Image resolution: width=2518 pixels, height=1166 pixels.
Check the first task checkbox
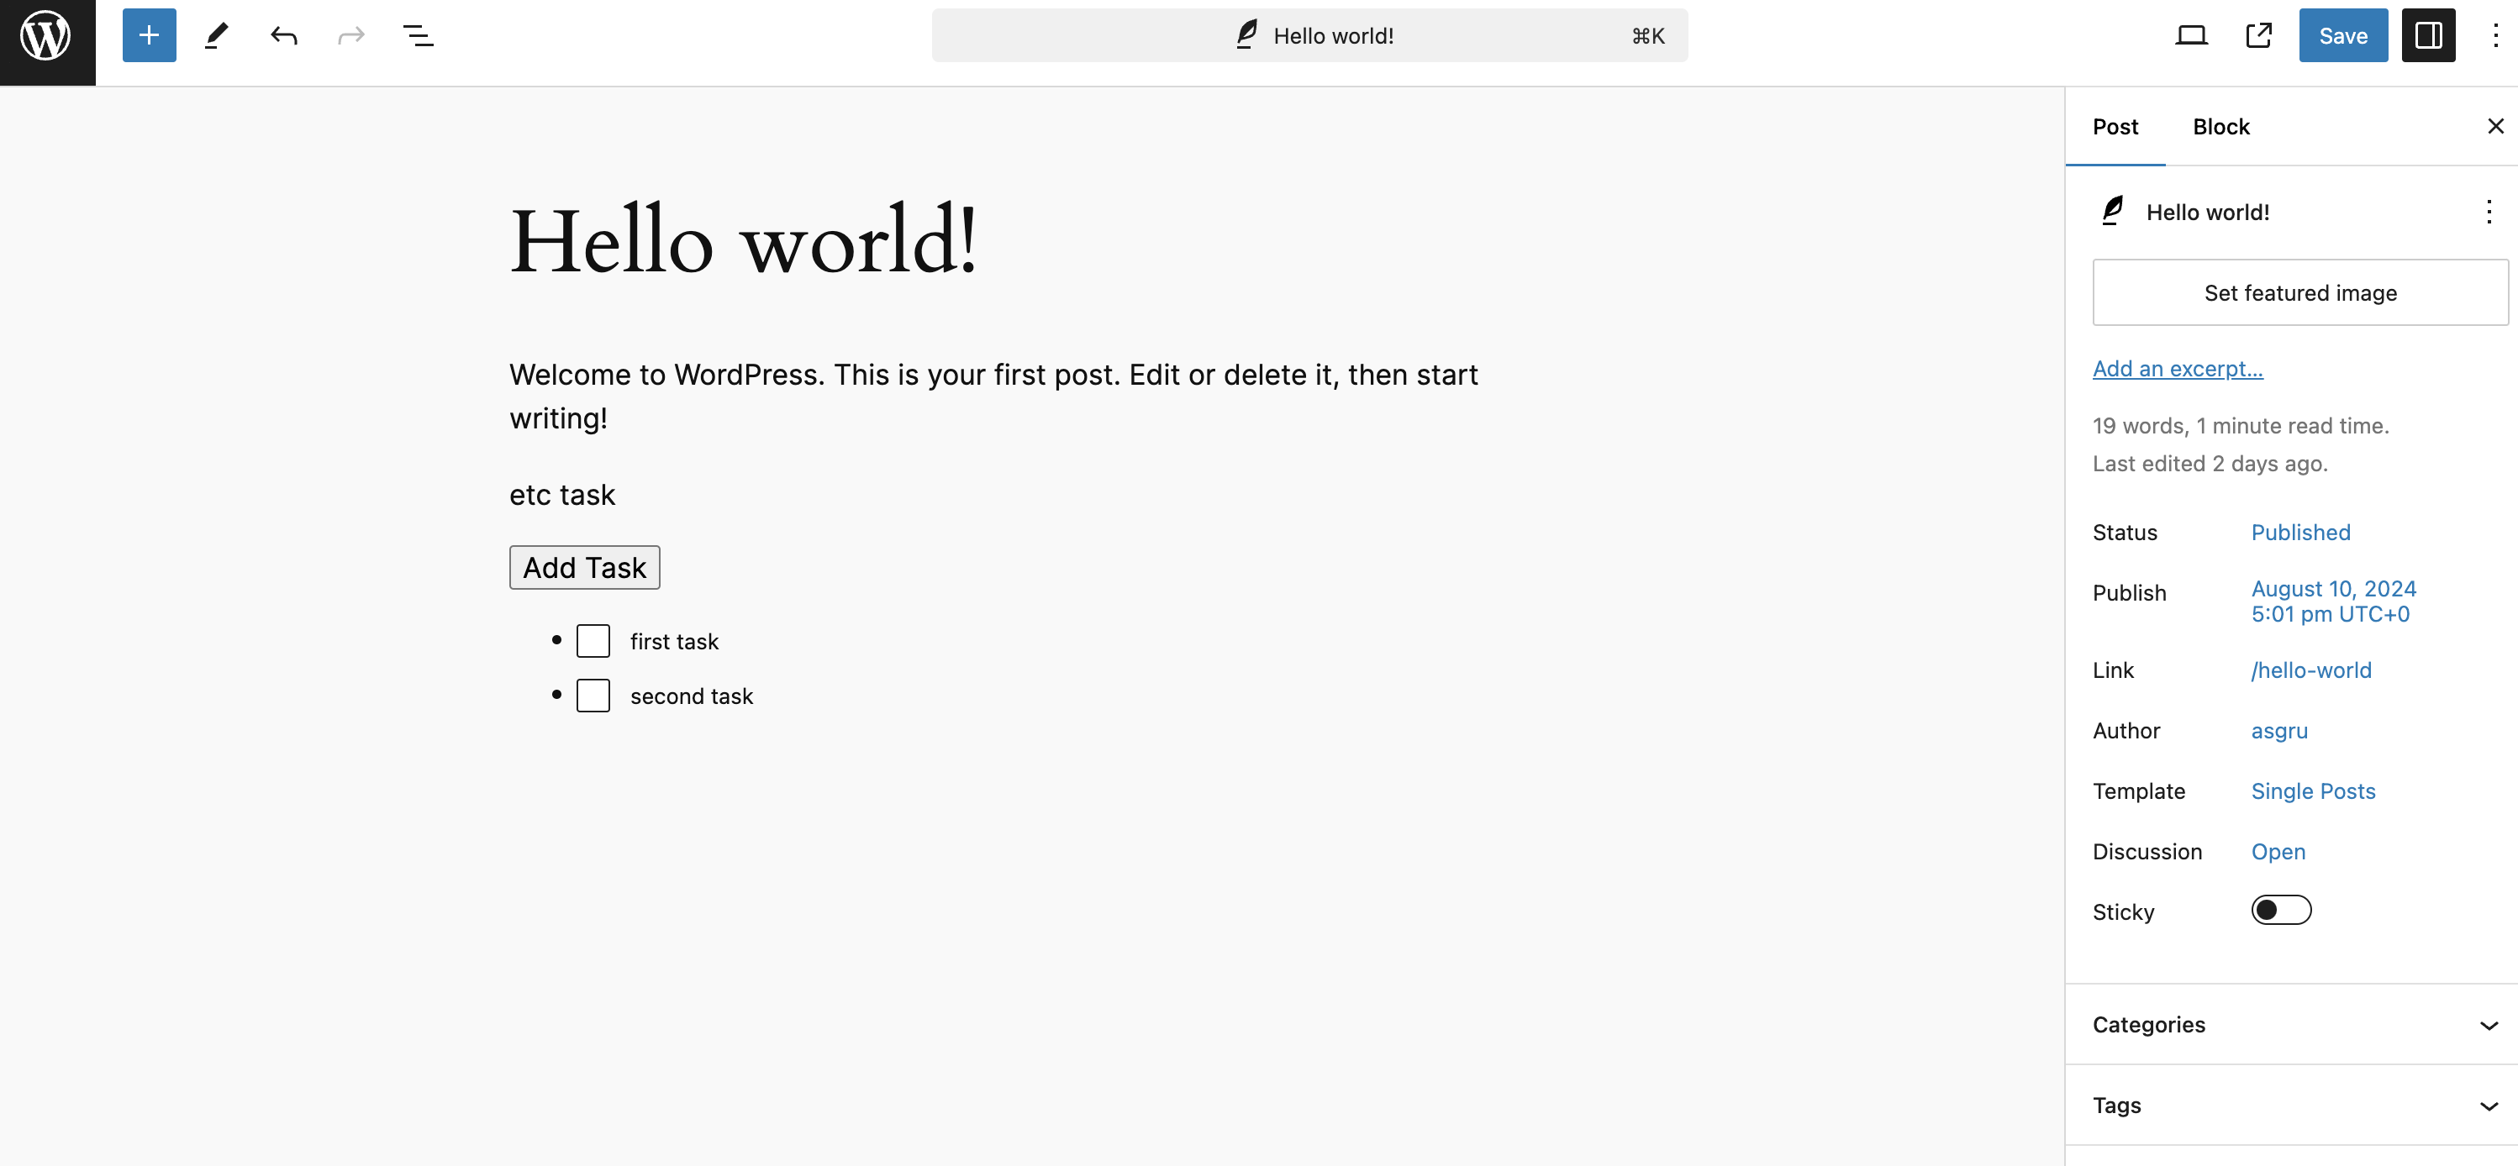pyautogui.click(x=593, y=639)
